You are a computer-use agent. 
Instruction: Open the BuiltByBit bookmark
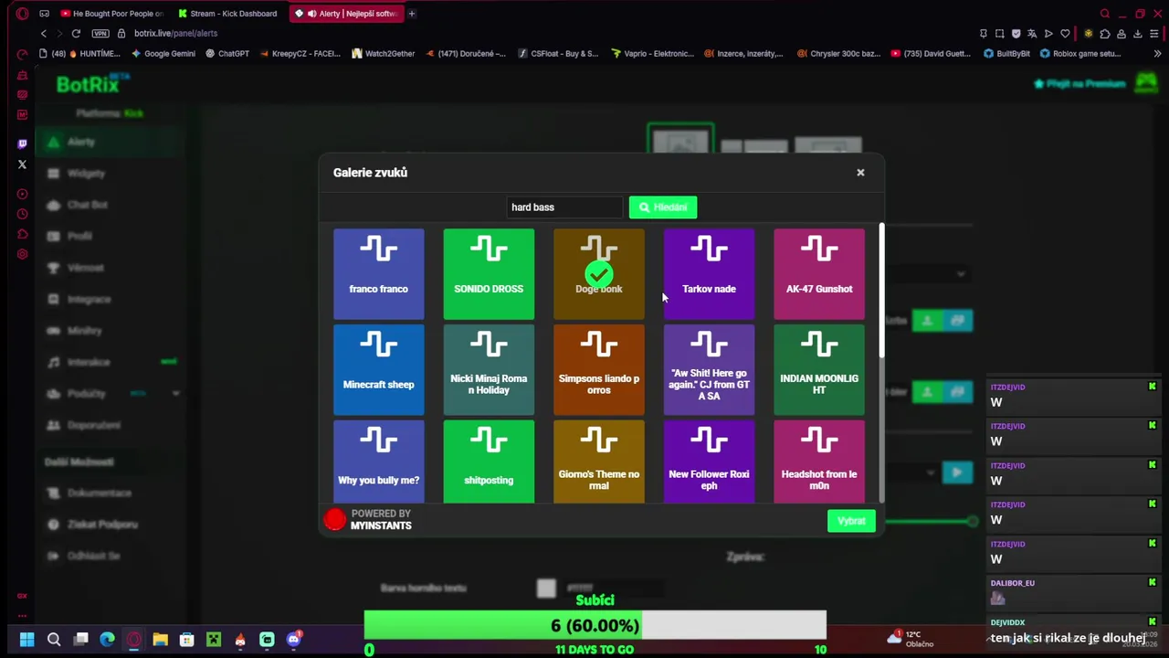click(1006, 54)
